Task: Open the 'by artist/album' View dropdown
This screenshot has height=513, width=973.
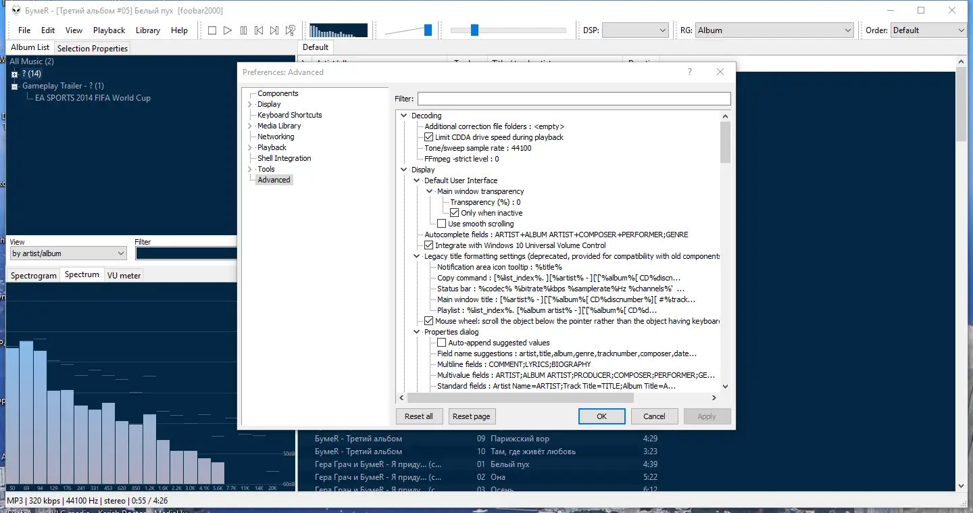Action: [x=68, y=253]
